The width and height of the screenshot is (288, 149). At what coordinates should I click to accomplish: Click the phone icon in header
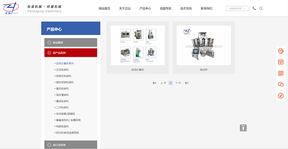pos(254,8)
